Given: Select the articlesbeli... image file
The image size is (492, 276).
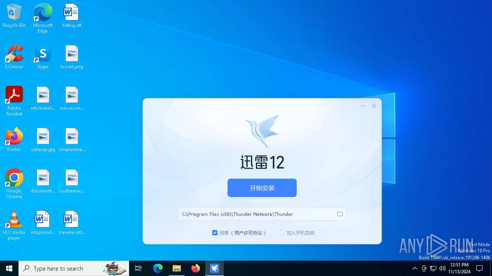Looking at the screenshot, I should pos(43,99).
